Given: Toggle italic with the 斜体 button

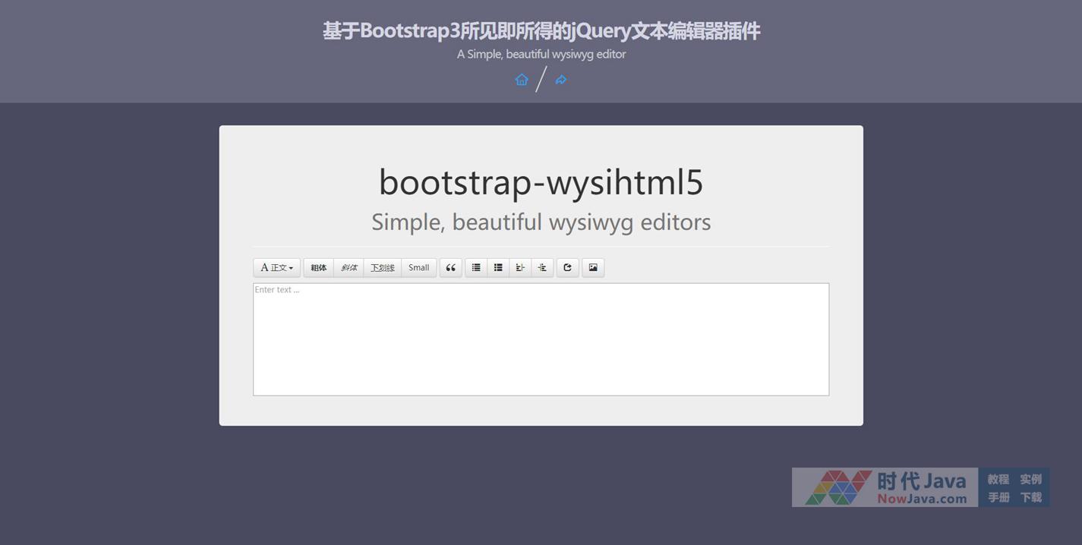Looking at the screenshot, I should 349,268.
